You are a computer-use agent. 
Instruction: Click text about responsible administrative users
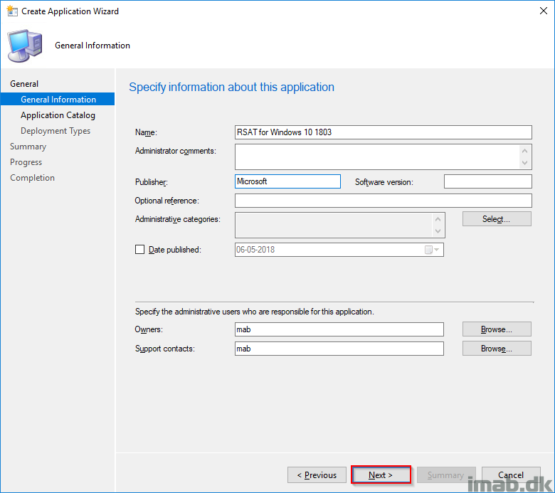[x=255, y=312]
